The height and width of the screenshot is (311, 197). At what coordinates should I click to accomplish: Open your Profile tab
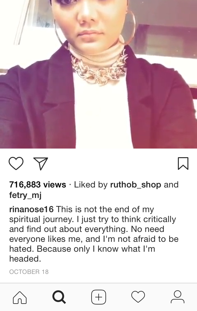(x=177, y=297)
